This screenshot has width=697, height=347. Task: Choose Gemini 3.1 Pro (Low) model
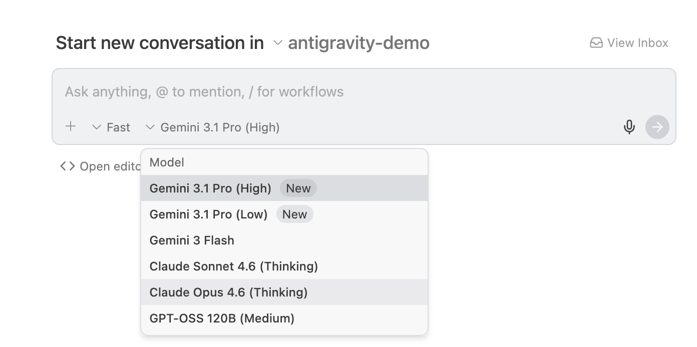tap(208, 214)
